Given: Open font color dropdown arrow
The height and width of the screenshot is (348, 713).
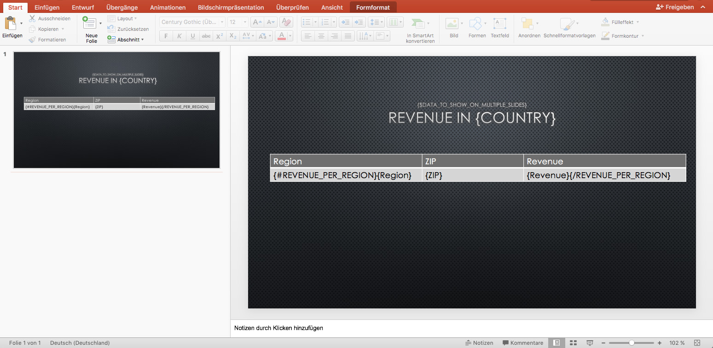Looking at the screenshot, I should pos(290,36).
